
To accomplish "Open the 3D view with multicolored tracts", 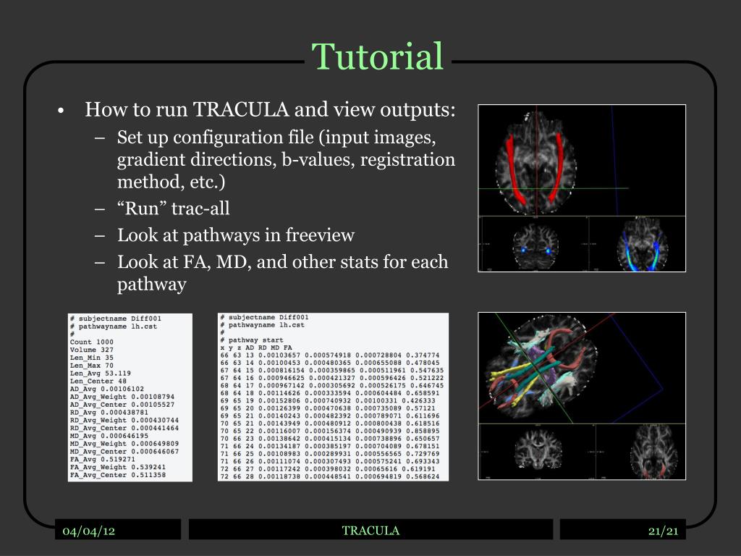I will coord(582,368).
